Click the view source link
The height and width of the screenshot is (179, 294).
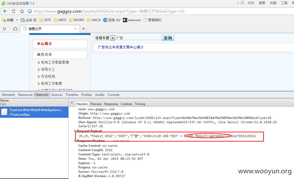tap(121, 141)
